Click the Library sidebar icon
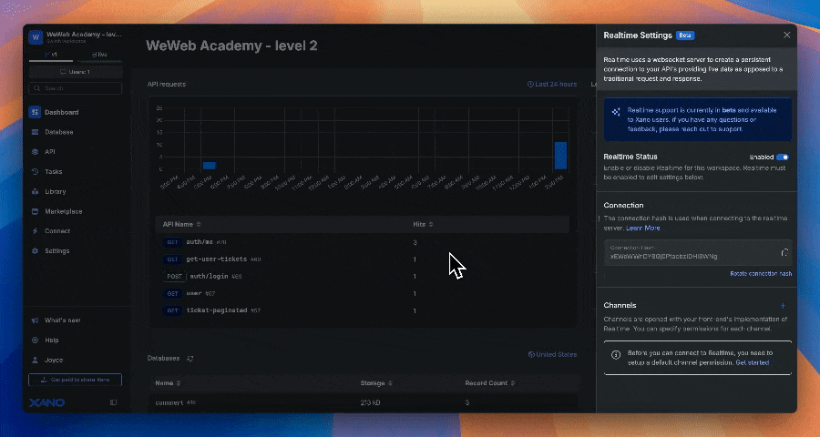This screenshot has height=437, width=820. 35,191
